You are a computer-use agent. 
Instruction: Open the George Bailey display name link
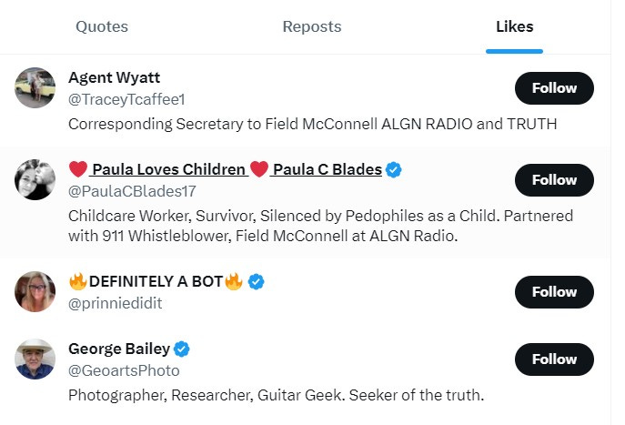[x=119, y=349]
